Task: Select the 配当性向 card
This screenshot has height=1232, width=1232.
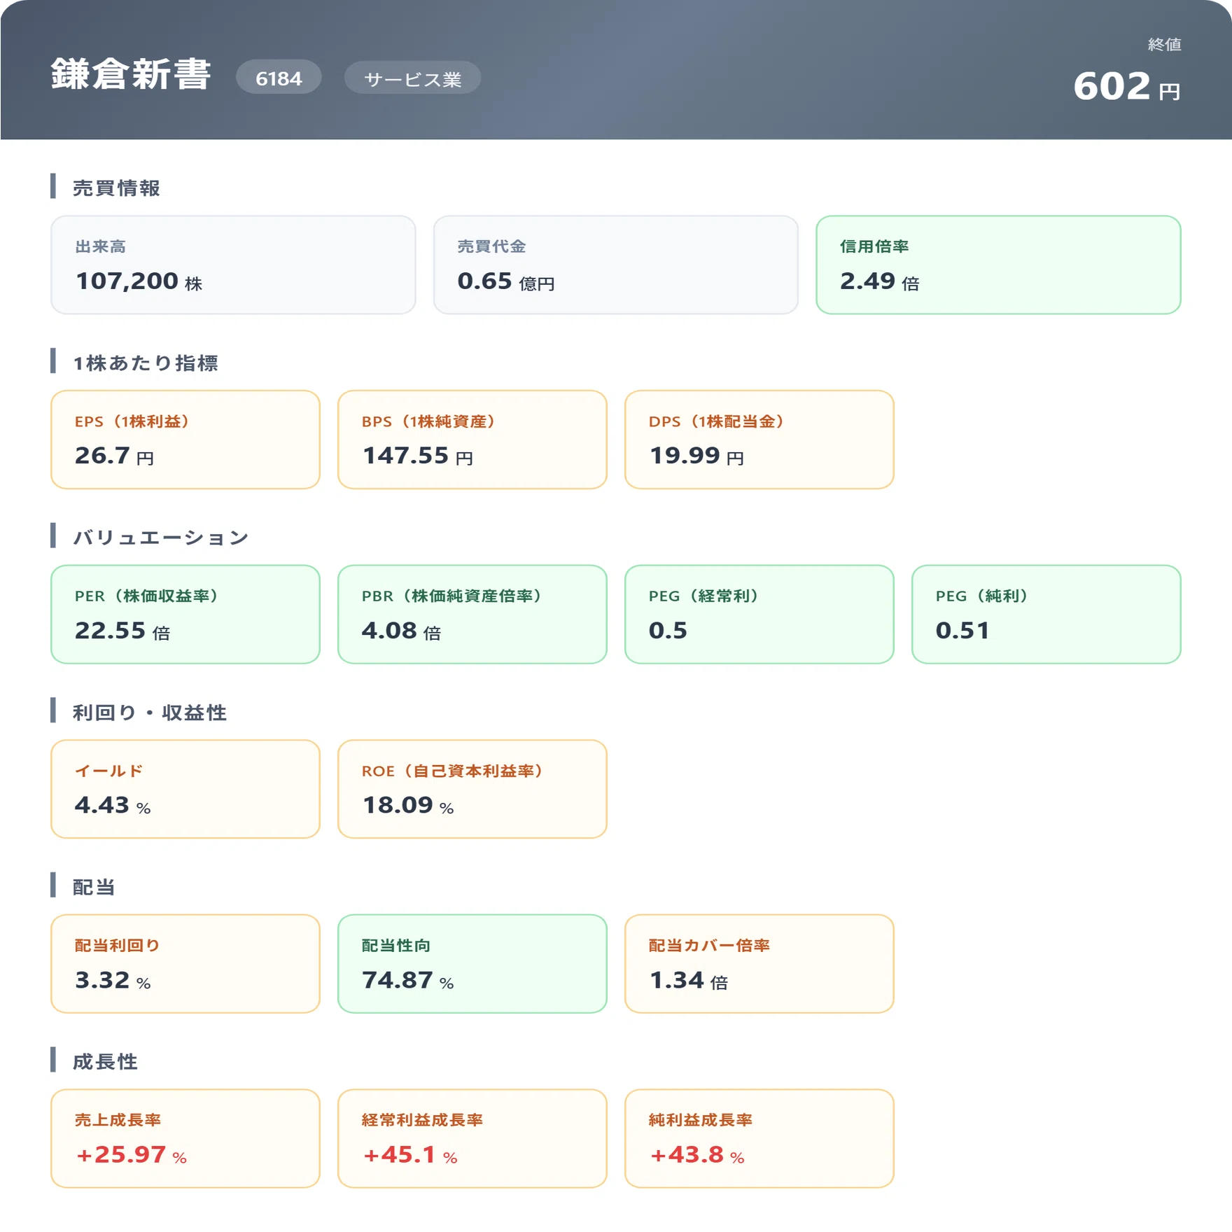Action: 472,963
